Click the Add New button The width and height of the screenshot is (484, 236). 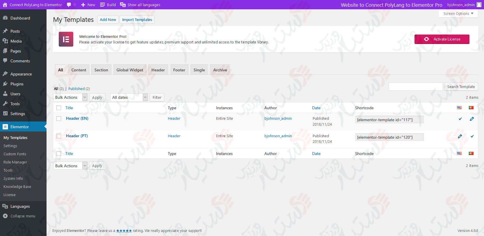(108, 20)
